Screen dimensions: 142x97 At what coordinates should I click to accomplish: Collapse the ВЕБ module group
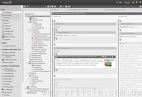click(x=1, y=10)
